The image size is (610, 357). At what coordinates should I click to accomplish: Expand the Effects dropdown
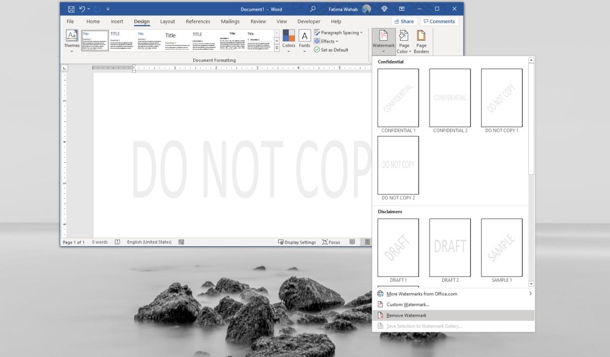click(x=326, y=41)
